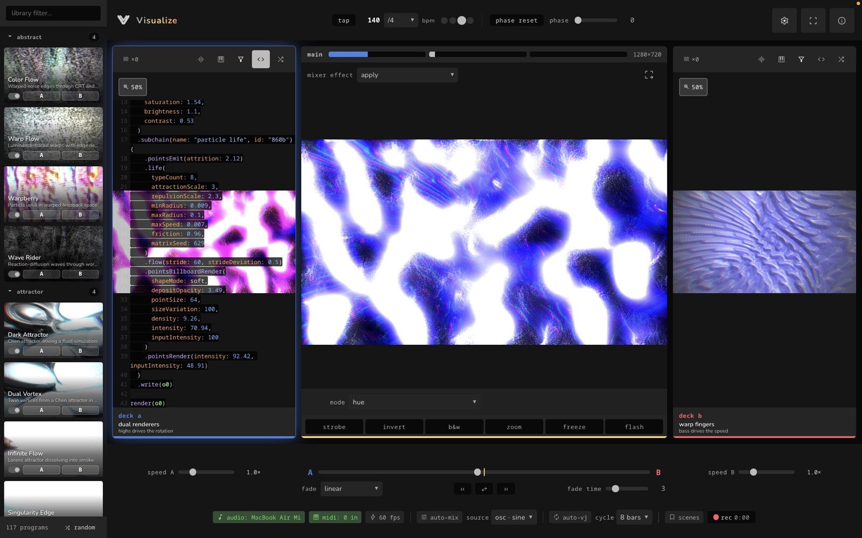This screenshot has height=538, width=862.
Task: Click deck A MIDI piano icon
Action: [221, 59]
